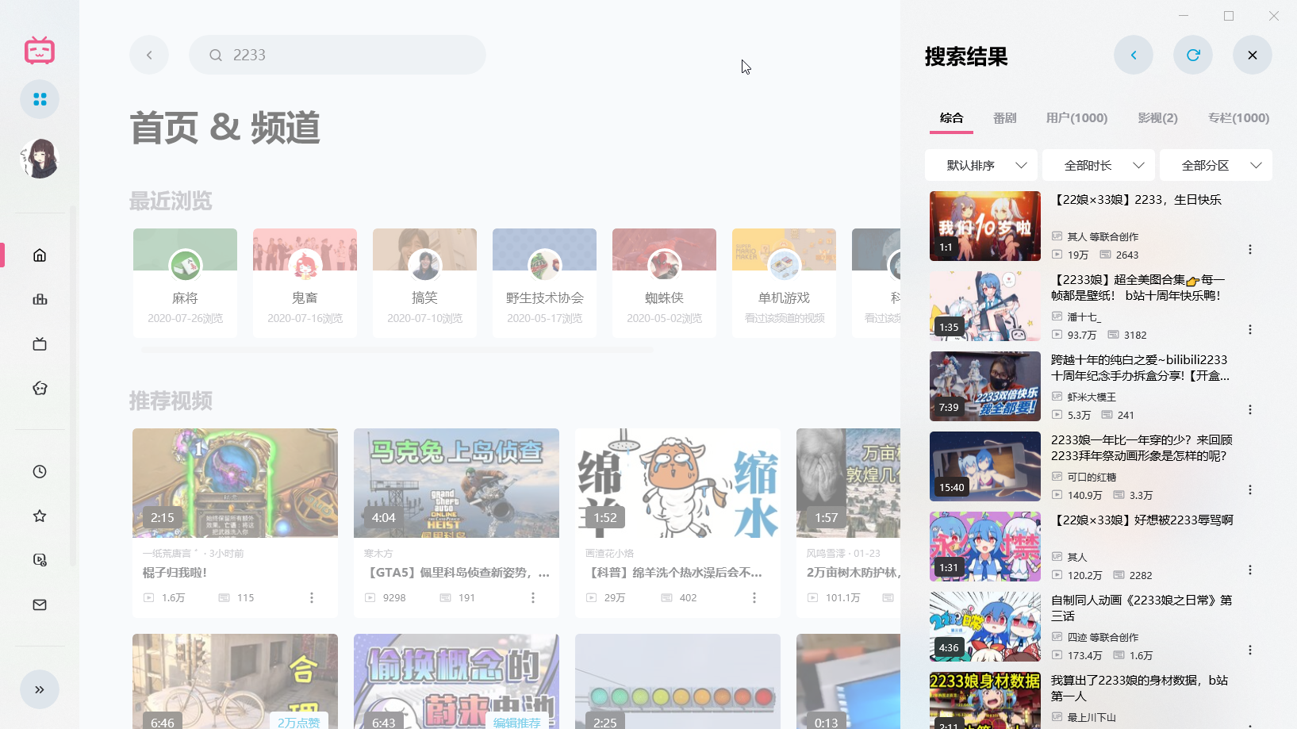Open the user avatar profile in sidebar
This screenshot has height=729, width=1297.
tap(40, 158)
